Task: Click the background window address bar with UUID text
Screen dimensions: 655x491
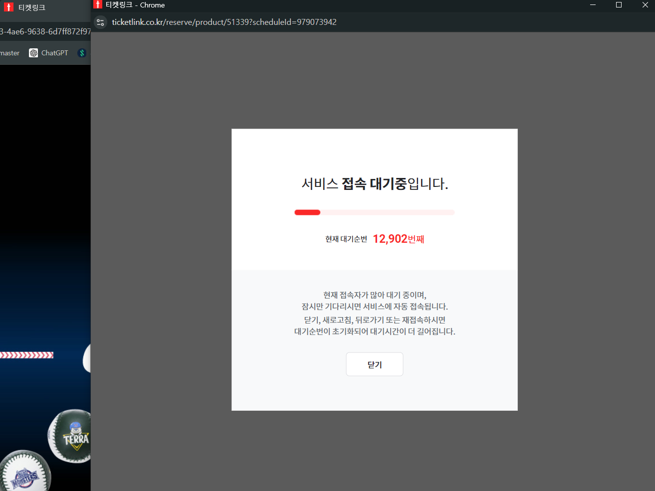Action: tap(44, 31)
